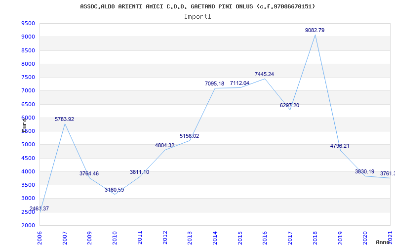Click the chart title with ASSOC.ALDO ARIENTI text
Viewport: 395px width, 247px height.
pyautogui.click(x=197, y=6)
